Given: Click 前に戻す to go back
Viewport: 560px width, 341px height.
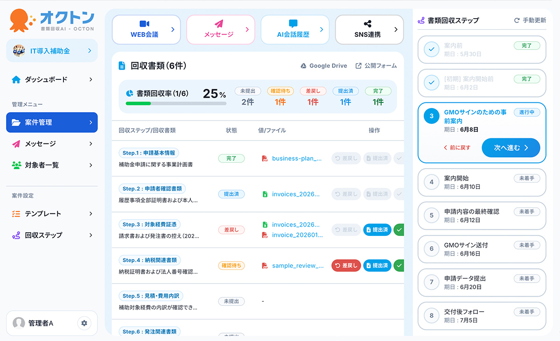Looking at the screenshot, I should [x=457, y=148].
